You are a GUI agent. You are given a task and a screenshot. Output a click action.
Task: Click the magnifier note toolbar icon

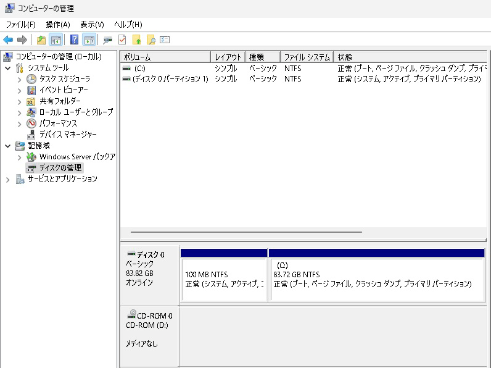pos(151,40)
